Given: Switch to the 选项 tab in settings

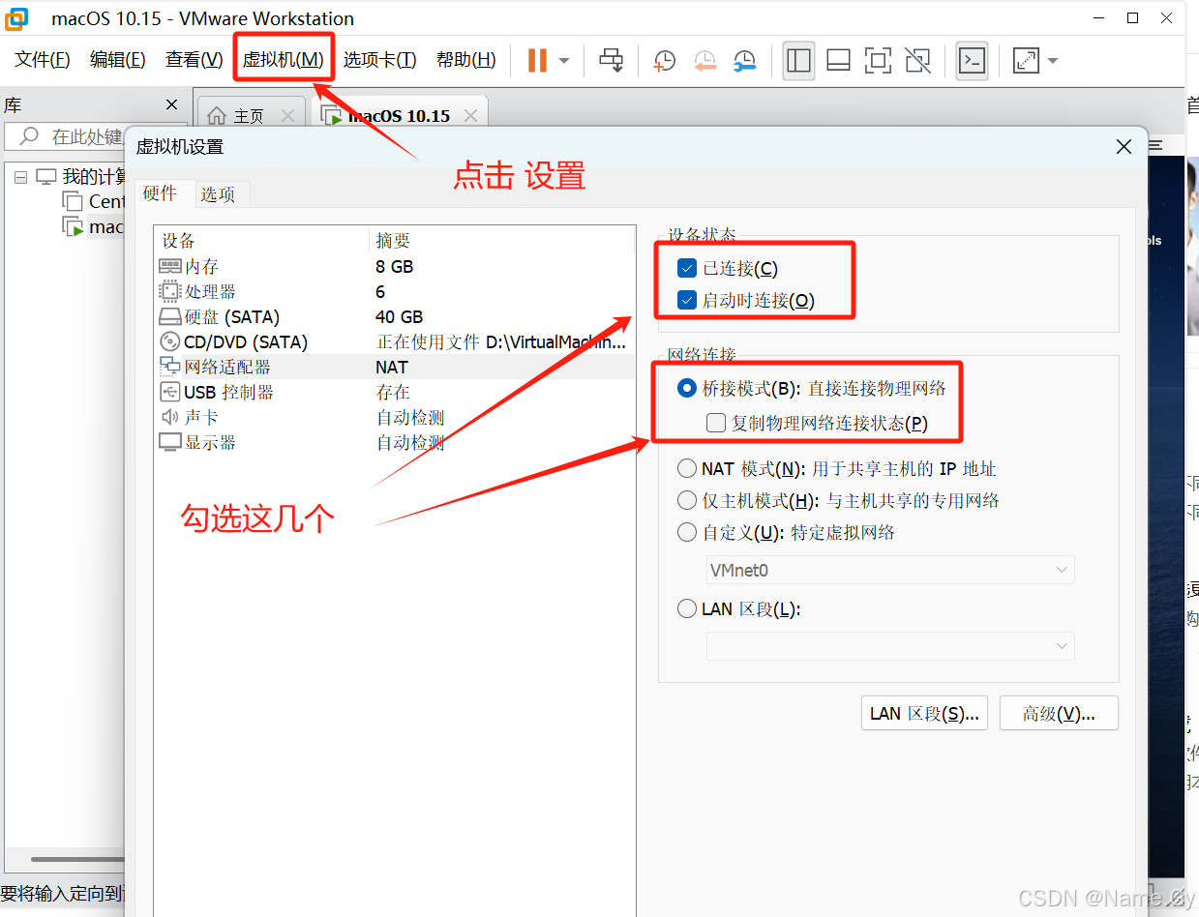Looking at the screenshot, I should pyautogui.click(x=219, y=194).
